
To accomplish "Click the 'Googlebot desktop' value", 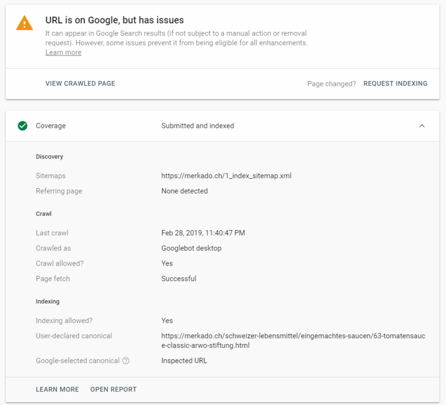I will point(191,248).
